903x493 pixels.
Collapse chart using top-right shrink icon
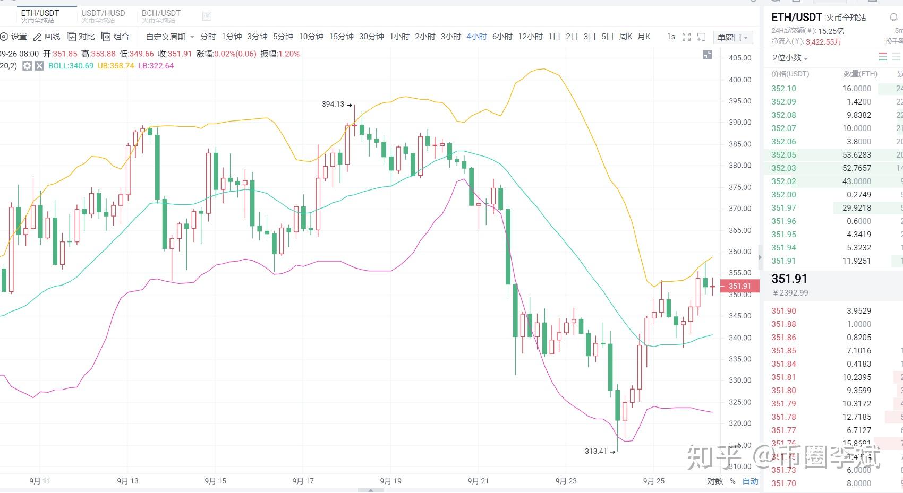(708, 54)
